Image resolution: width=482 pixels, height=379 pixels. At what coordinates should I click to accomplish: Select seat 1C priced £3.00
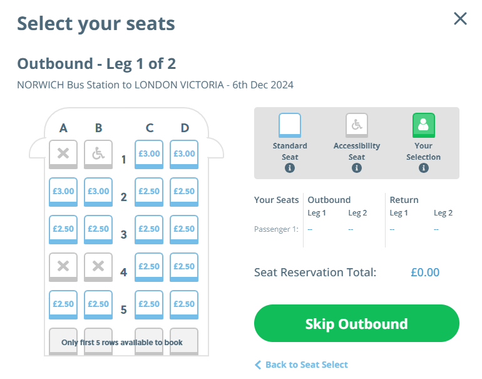pos(150,154)
